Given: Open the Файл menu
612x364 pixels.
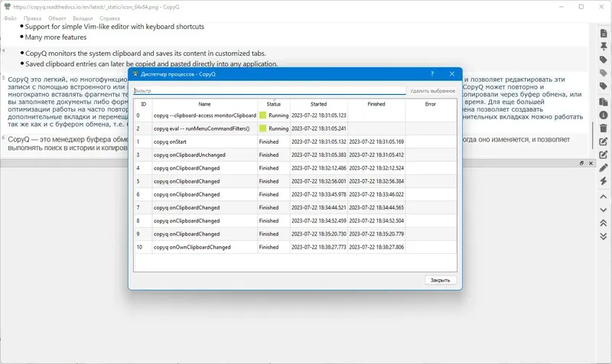Looking at the screenshot, I should click(10, 18).
